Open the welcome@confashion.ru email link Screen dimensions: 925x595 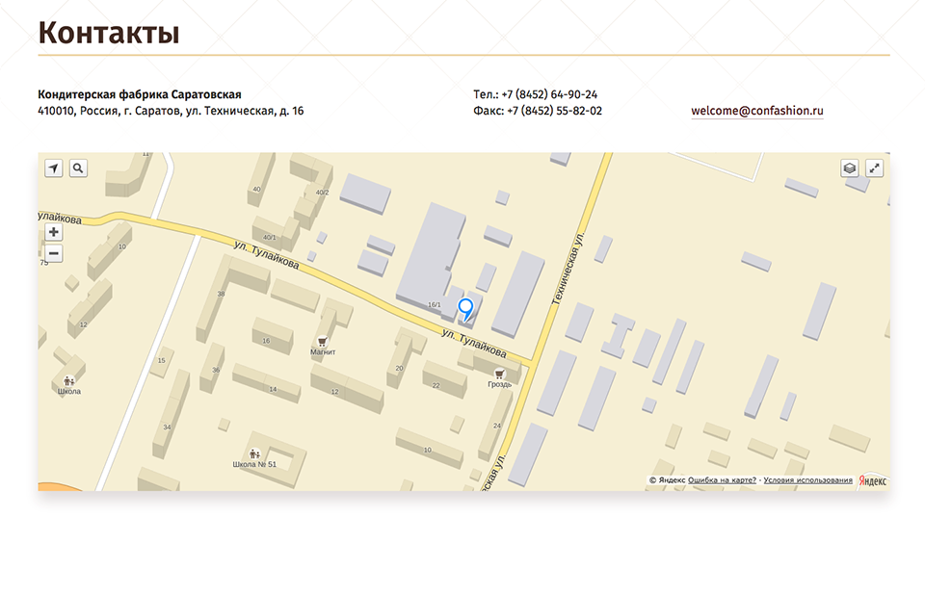756,111
